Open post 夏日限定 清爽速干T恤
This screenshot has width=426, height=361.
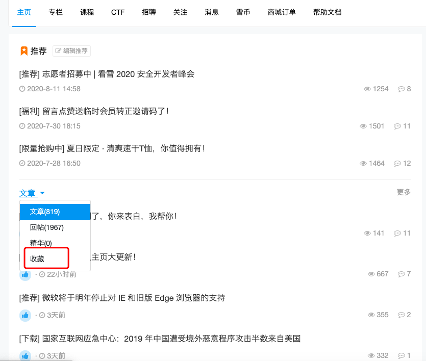[112, 148]
